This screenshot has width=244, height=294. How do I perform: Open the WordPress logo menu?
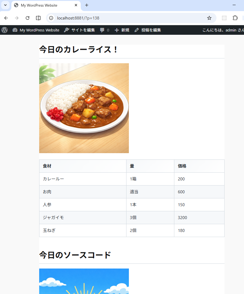5,30
